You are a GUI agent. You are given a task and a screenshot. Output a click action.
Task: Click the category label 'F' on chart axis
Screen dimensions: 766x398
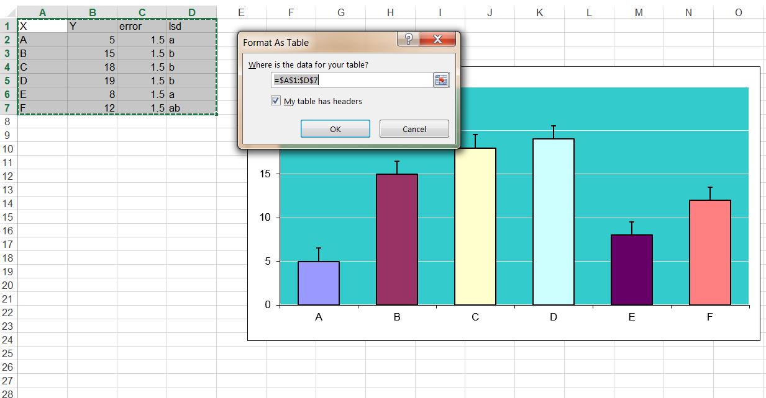[709, 316]
